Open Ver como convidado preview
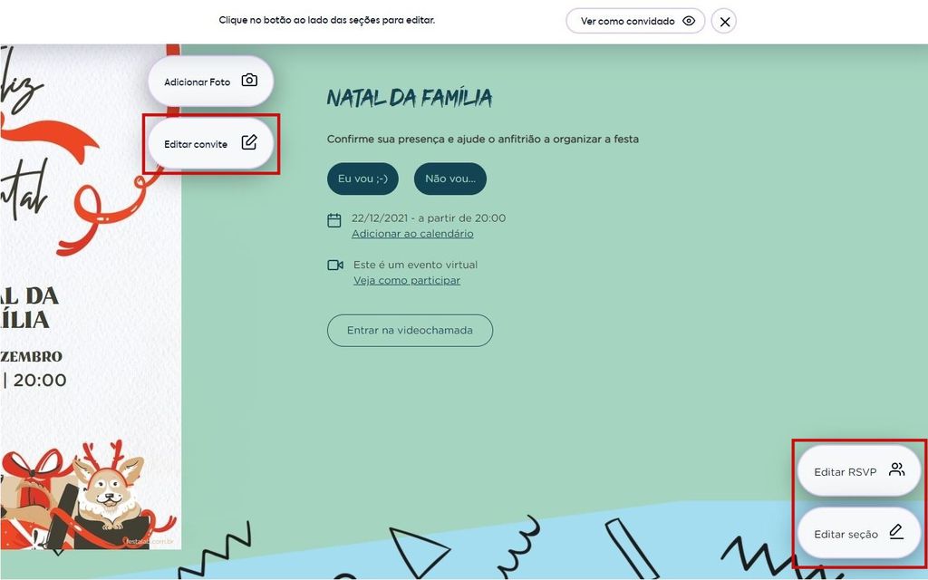 [635, 21]
